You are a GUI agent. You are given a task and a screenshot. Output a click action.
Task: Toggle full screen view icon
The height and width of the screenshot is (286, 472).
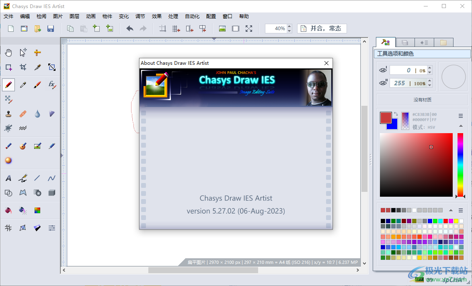(x=248, y=29)
